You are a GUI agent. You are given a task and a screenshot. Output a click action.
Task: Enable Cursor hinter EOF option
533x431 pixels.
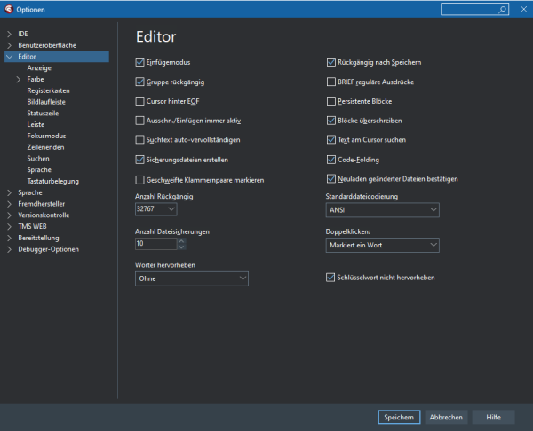tap(139, 102)
